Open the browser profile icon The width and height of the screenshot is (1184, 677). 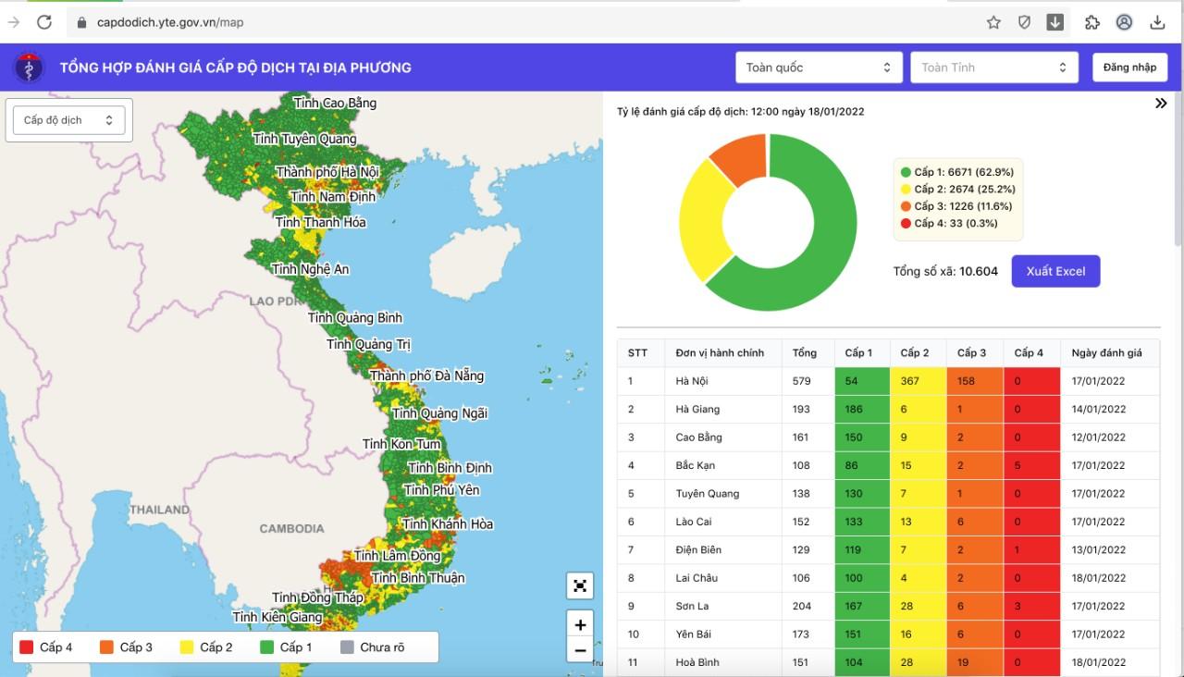click(x=1124, y=22)
